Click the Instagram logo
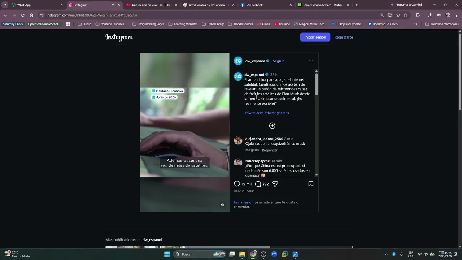 pyautogui.click(x=119, y=37)
